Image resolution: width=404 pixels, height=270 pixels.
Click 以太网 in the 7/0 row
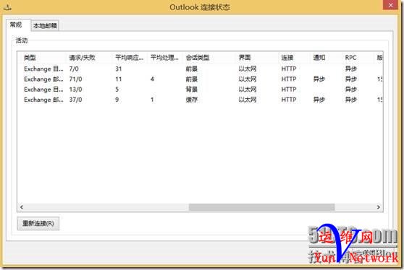248,69
